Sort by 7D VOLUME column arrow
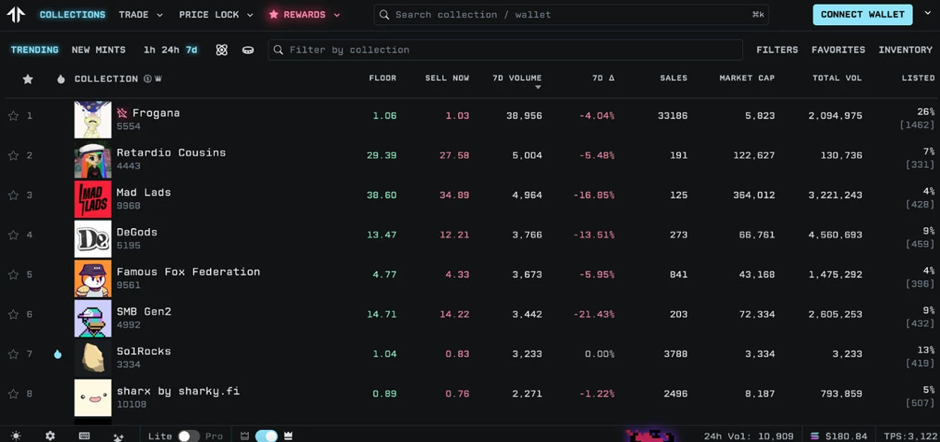 pos(538,88)
